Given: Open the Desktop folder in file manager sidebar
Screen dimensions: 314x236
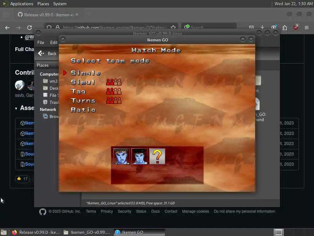Looking at the screenshot, I should click(51, 88).
